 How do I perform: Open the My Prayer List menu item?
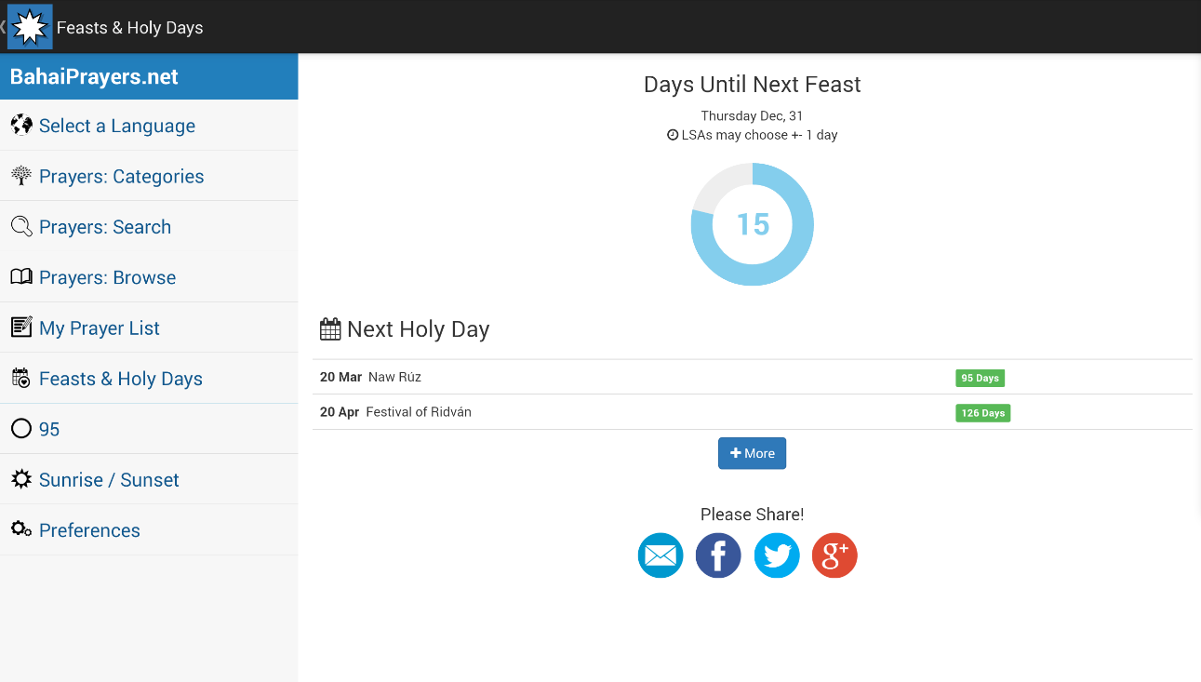tap(100, 328)
